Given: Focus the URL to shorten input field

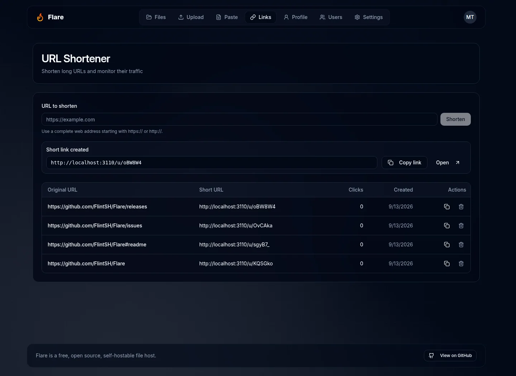Looking at the screenshot, I should point(239,119).
